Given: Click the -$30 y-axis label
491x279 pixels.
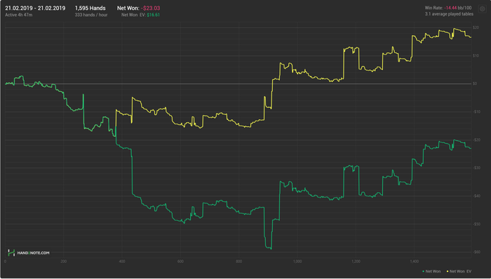Looking at the screenshot, I should pyautogui.click(x=476, y=168).
